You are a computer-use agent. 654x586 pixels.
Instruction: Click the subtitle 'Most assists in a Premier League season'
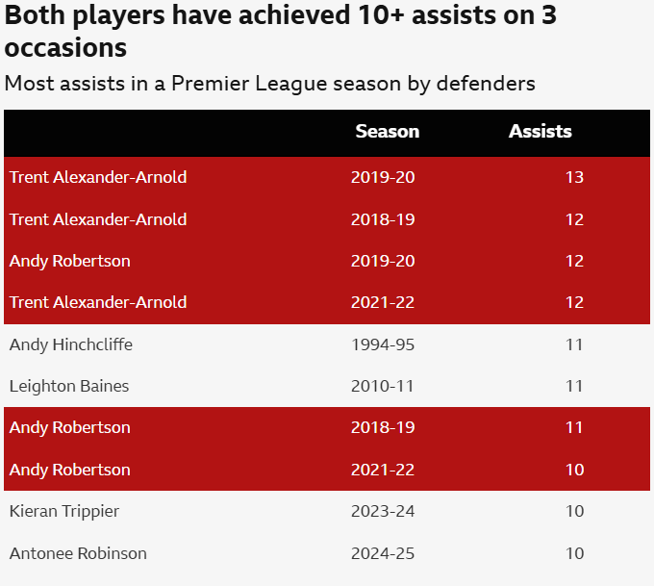(x=269, y=83)
